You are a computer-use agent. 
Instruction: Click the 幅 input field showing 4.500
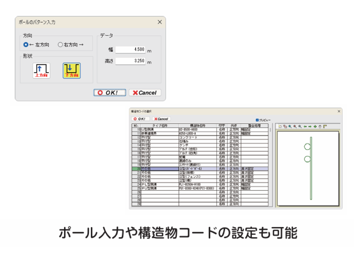pyautogui.click(x=130, y=50)
